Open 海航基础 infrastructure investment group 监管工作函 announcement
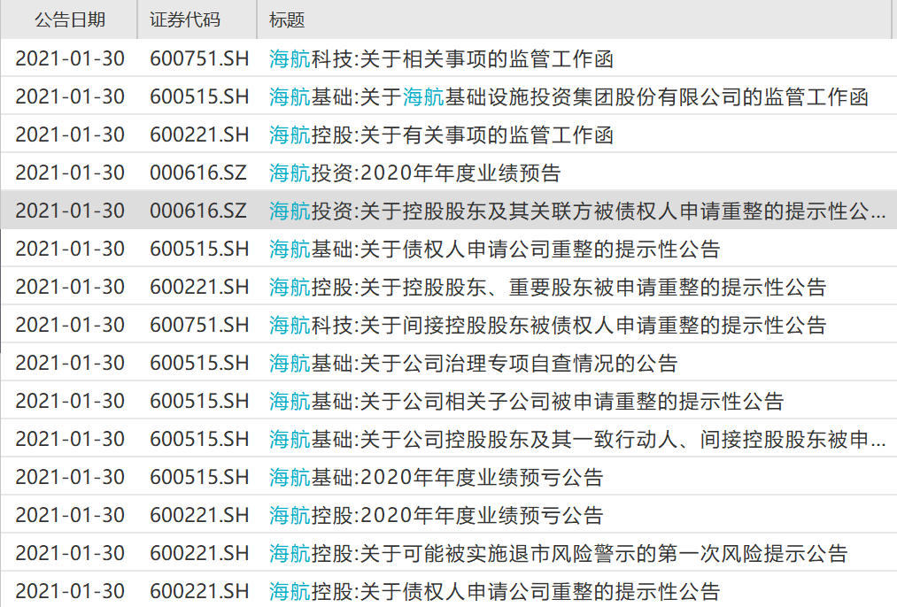 click(x=568, y=96)
